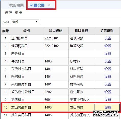
Task: Select the 采购费用科目 category cell
Action: pos(26,84)
